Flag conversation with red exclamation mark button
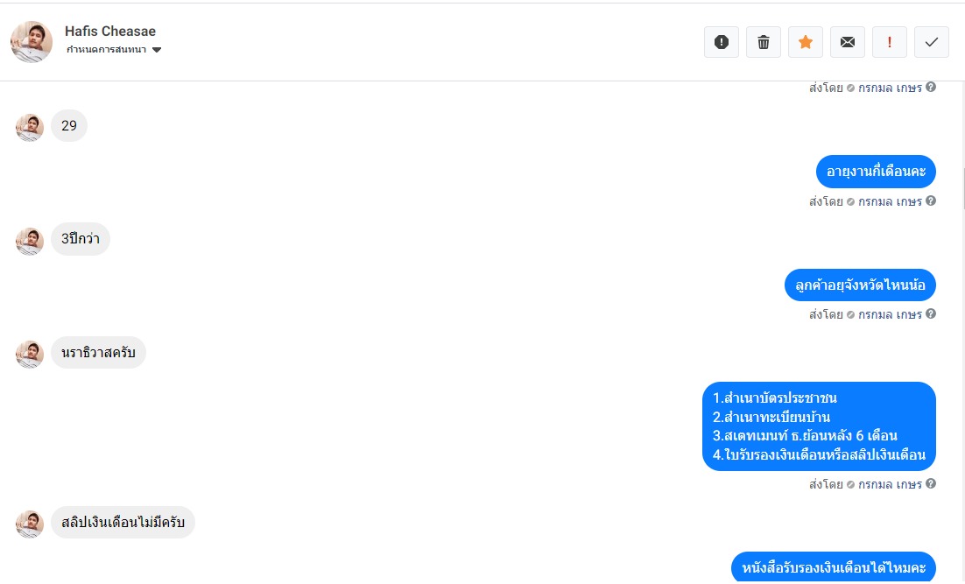Image resolution: width=965 pixels, height=584 pixels. [890, 42]
